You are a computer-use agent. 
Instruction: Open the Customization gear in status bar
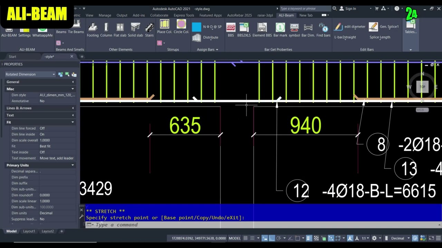374,238
